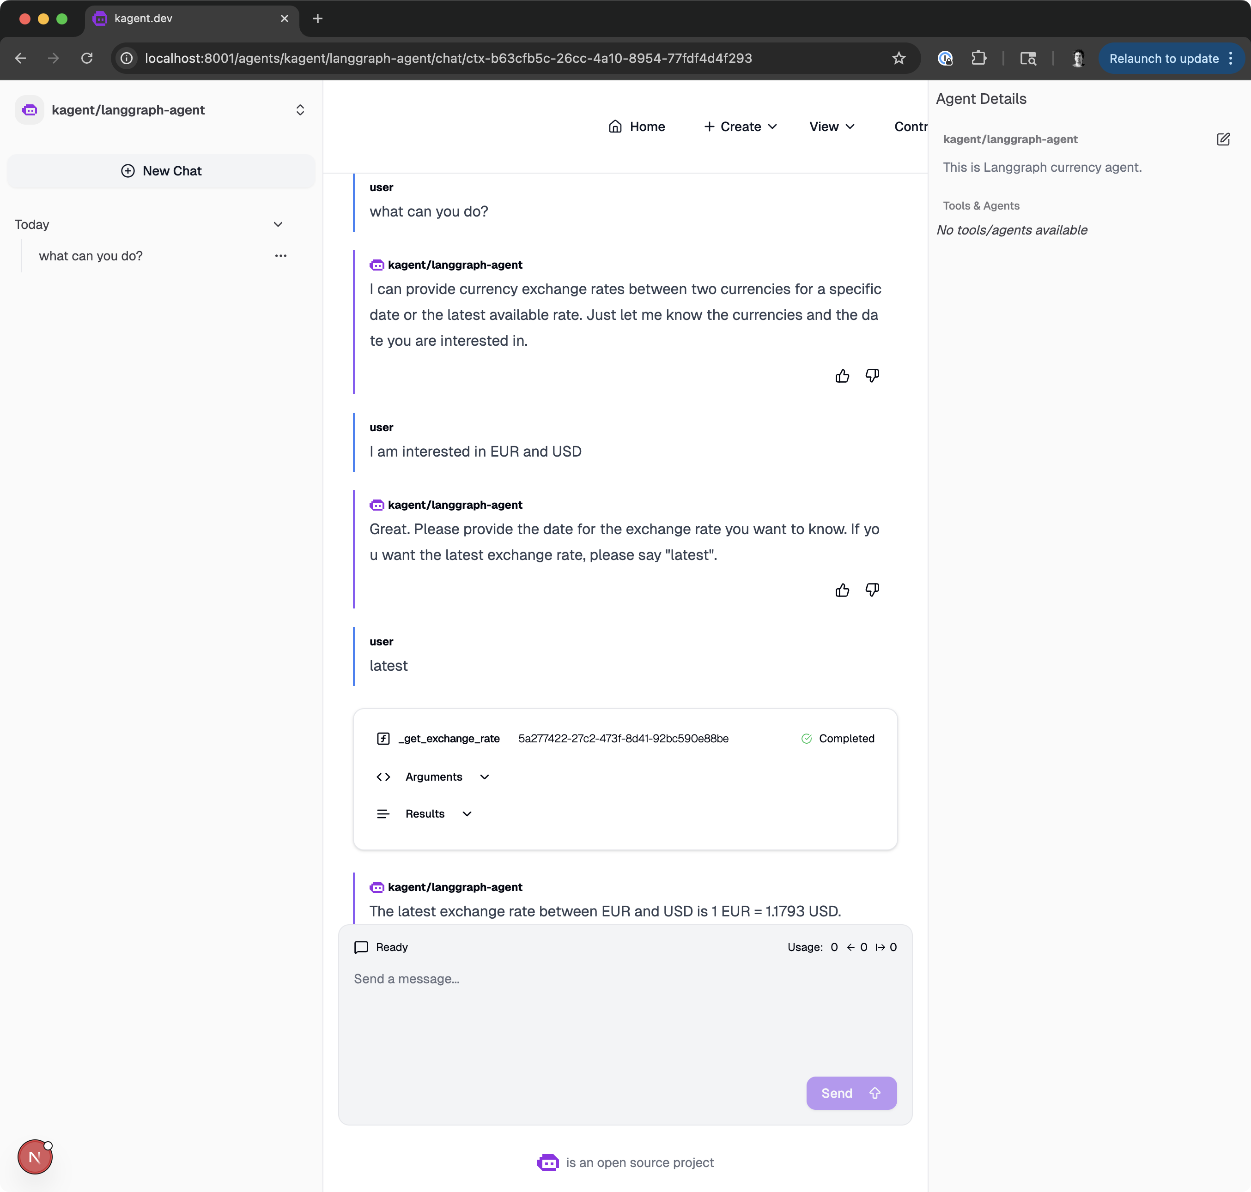The width and height of the screenshot is (1251, 1192).
Task: Click the reload page icon
Action: [x=87, y=59]
